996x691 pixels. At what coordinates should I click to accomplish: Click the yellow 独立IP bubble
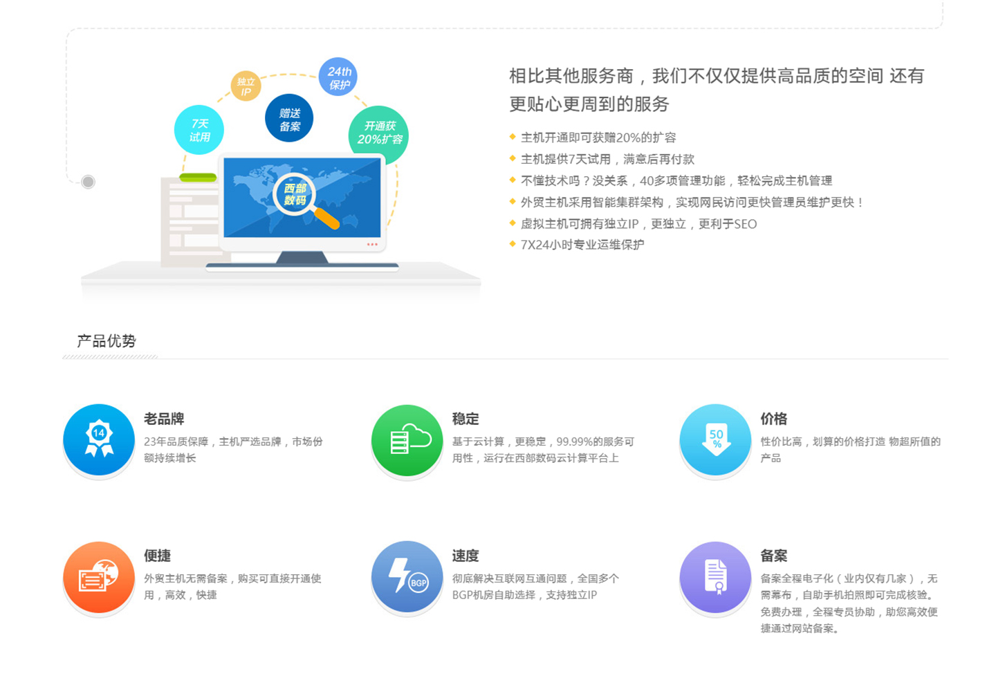pos(246,86)
